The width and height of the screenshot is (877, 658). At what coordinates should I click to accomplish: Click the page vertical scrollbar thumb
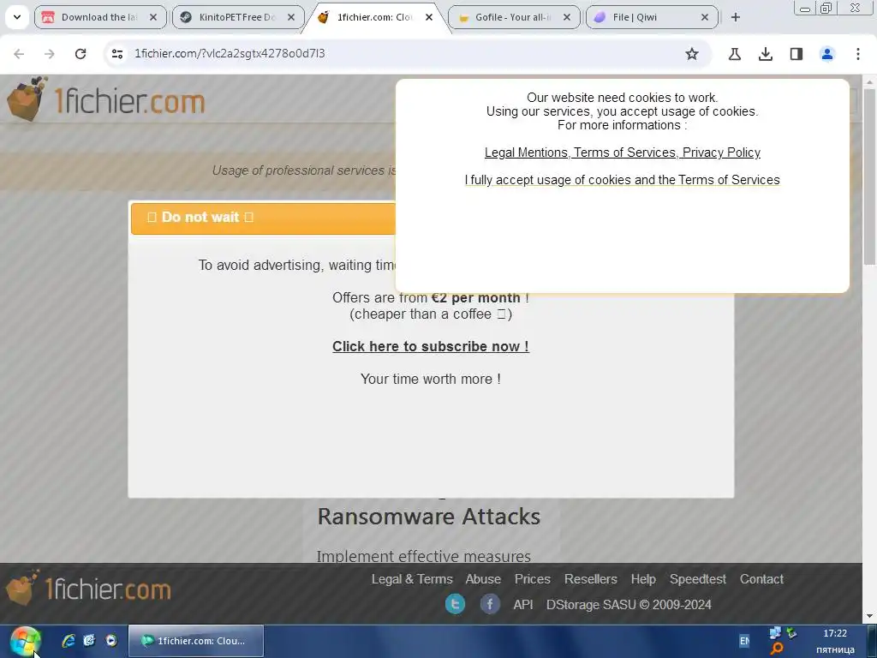click(x=869, y=176)
